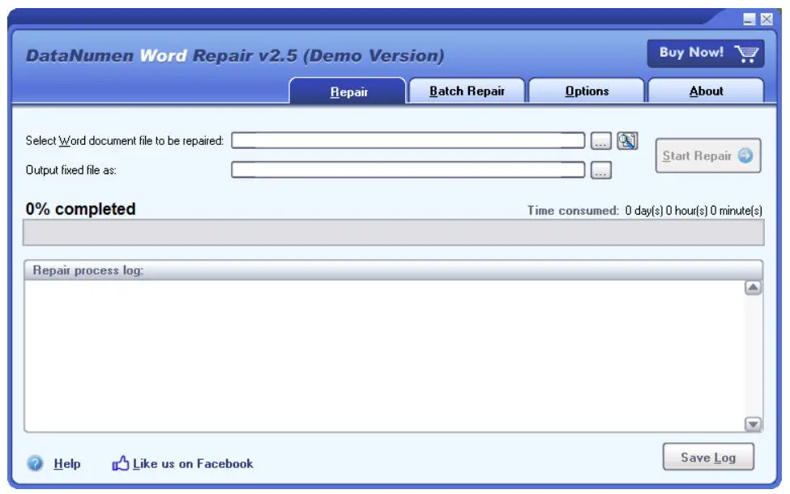Click Like us on Facebook link

click(193, 464)
